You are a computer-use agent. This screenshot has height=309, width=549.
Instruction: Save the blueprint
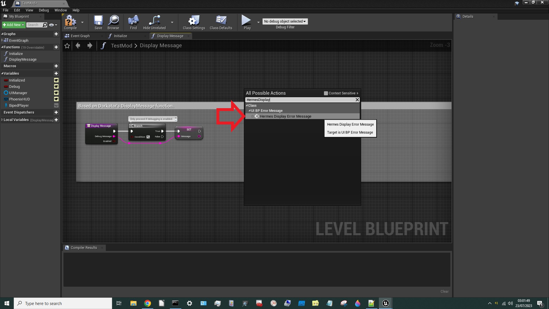point(98,22)
